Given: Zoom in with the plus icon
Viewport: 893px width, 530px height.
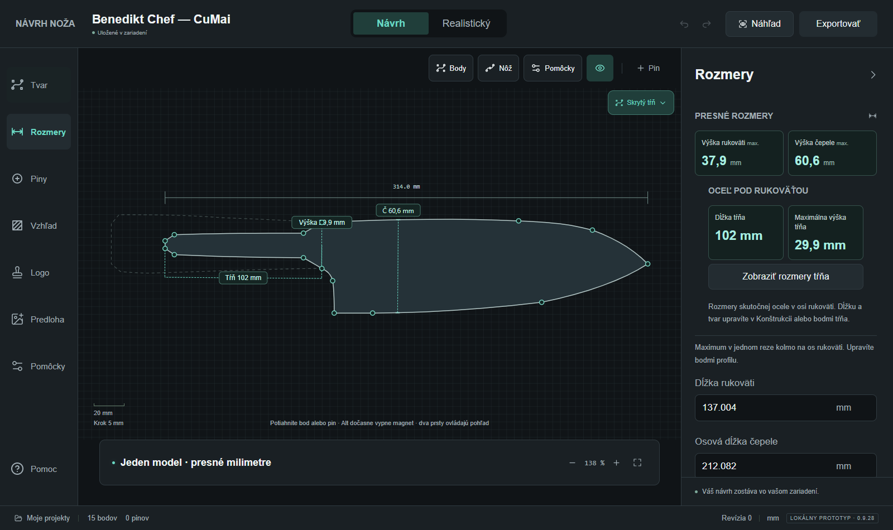Looking at the screenshot, I should point(617,462).
